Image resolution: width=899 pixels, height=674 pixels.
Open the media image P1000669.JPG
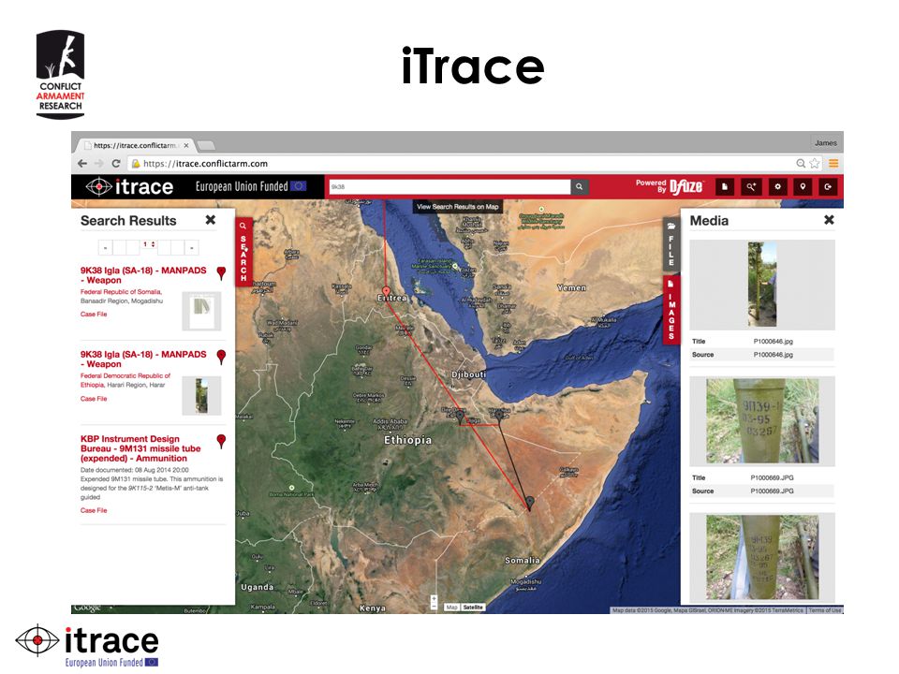point(762,421)
